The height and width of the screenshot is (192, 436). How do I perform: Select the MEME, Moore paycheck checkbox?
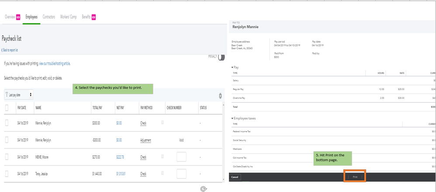point(7,157)
